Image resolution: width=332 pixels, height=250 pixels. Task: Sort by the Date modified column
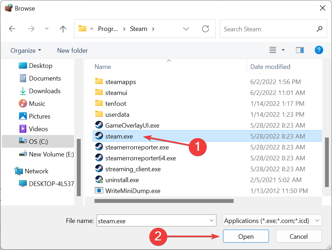pyautogui.click(x=270, y=67)
